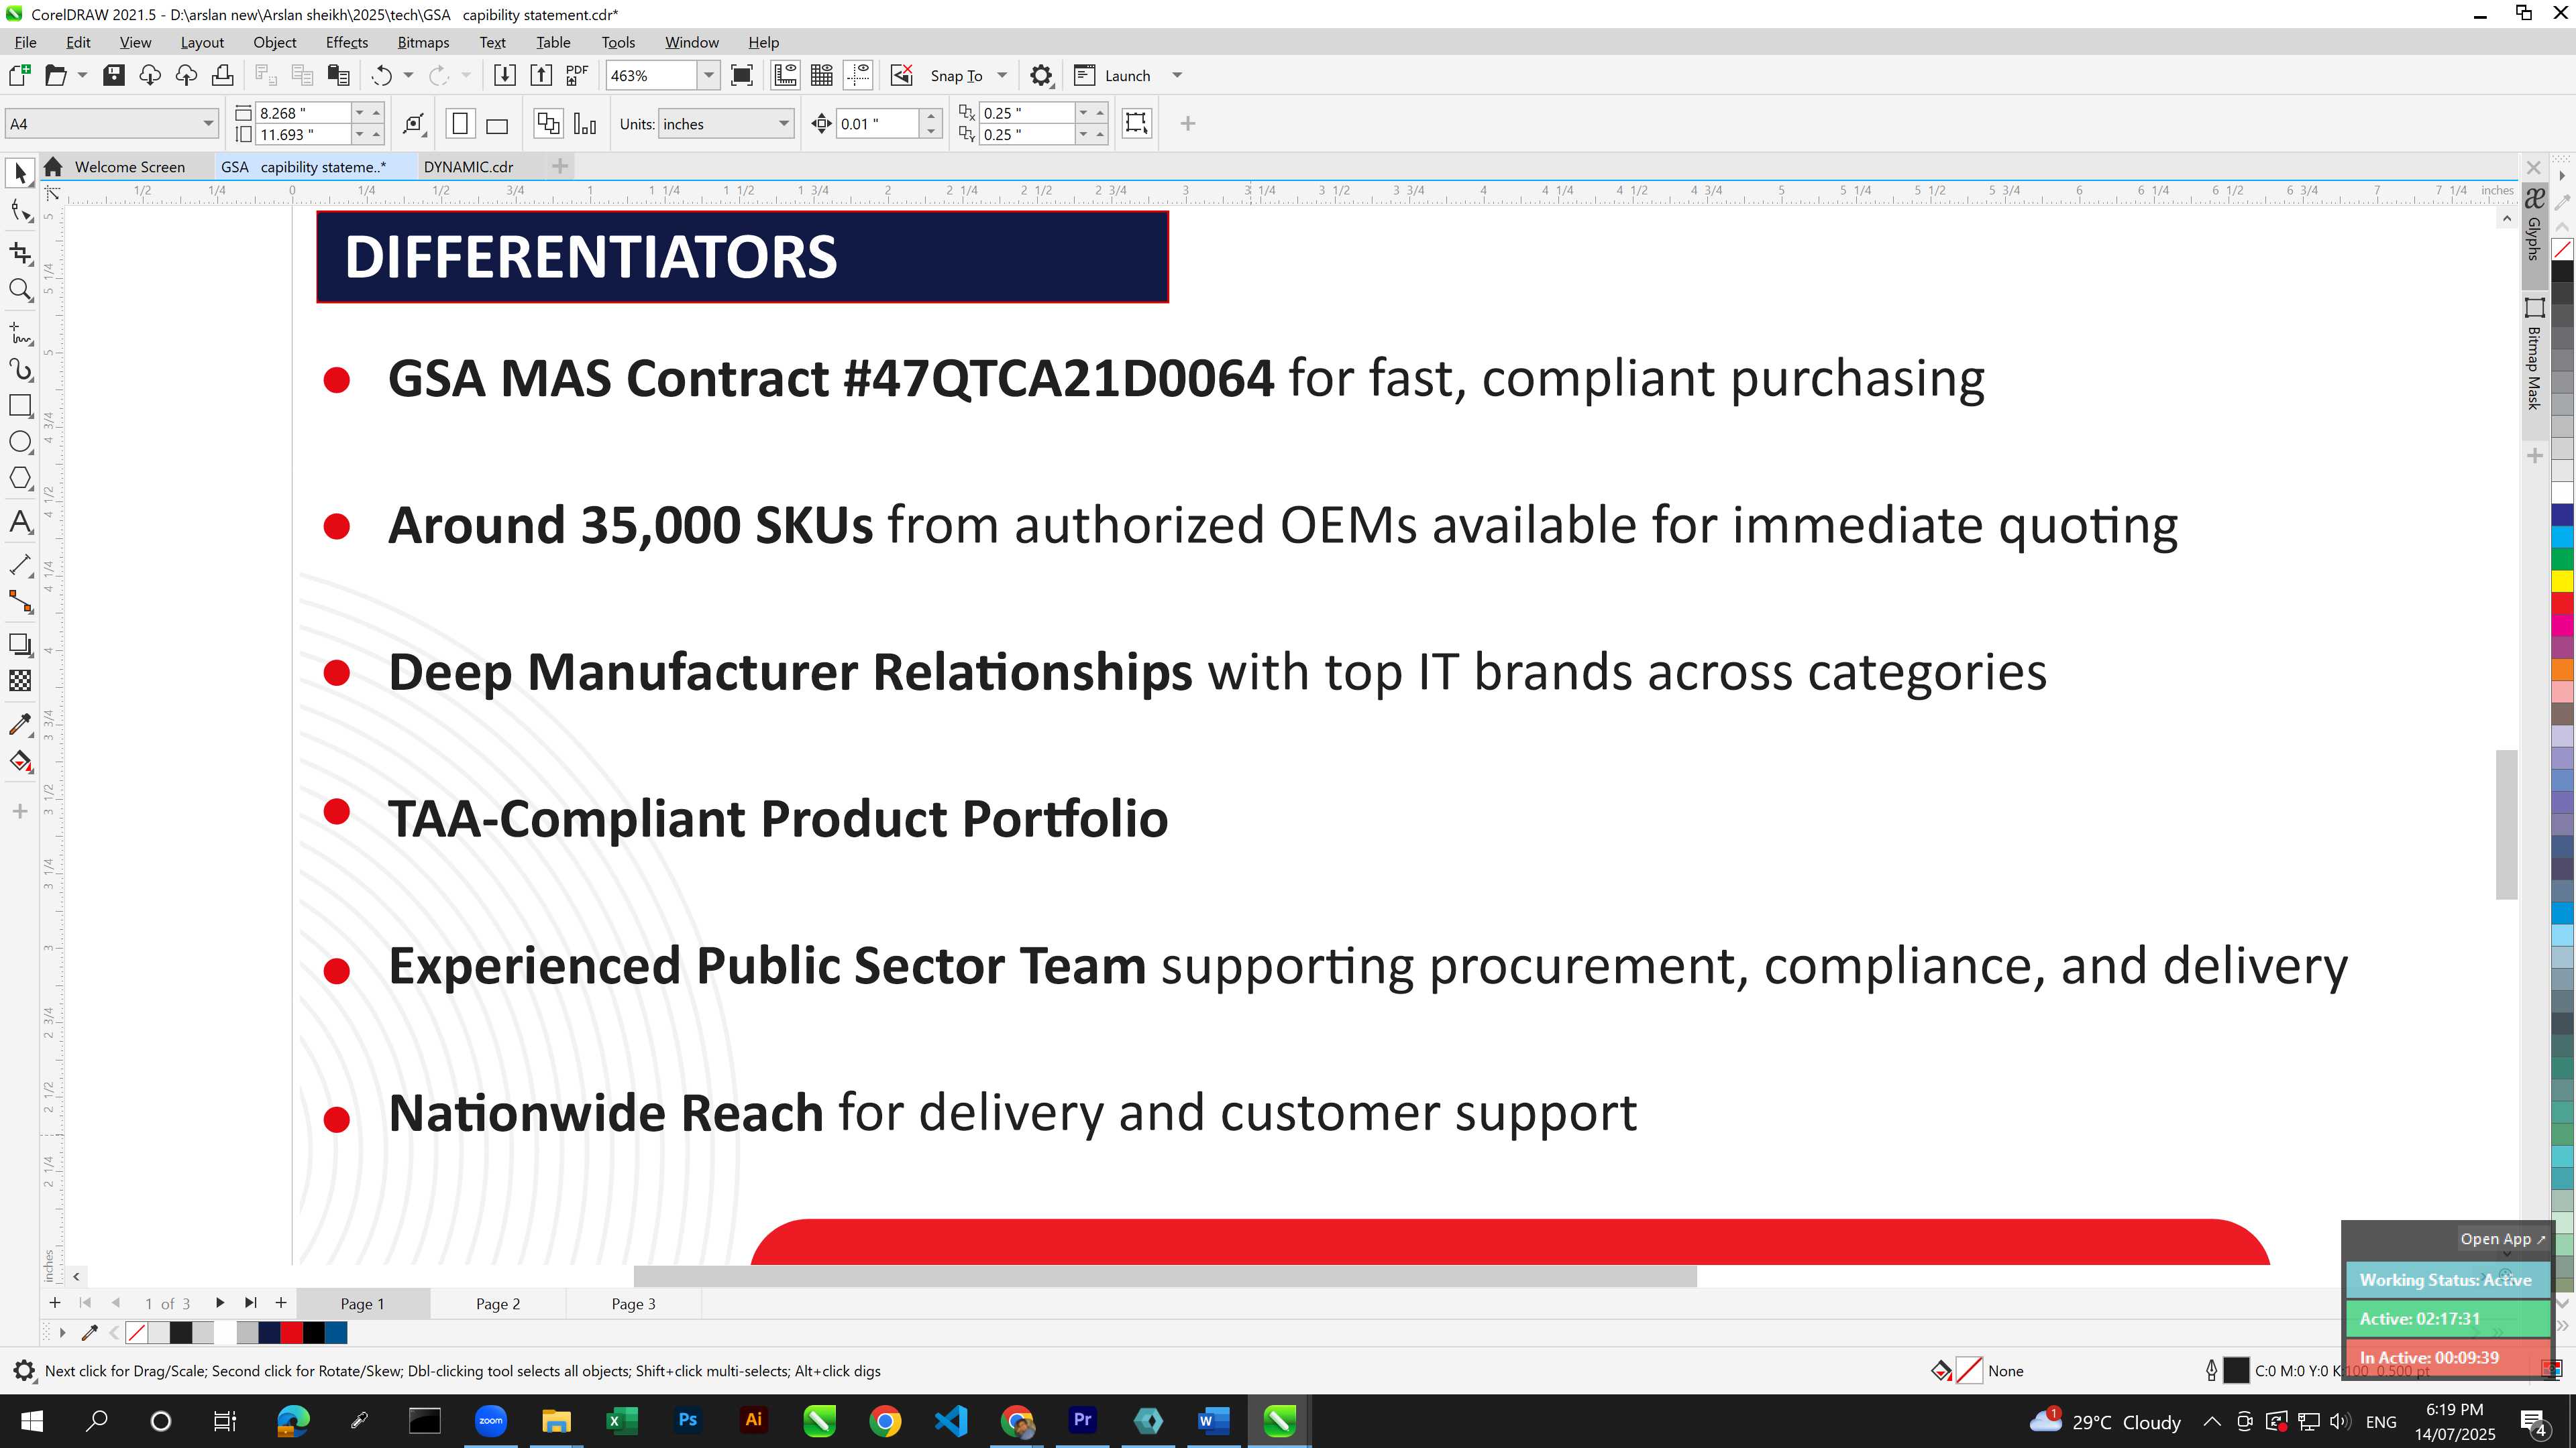Open the Bitmaps menu

tap(423, 42)
